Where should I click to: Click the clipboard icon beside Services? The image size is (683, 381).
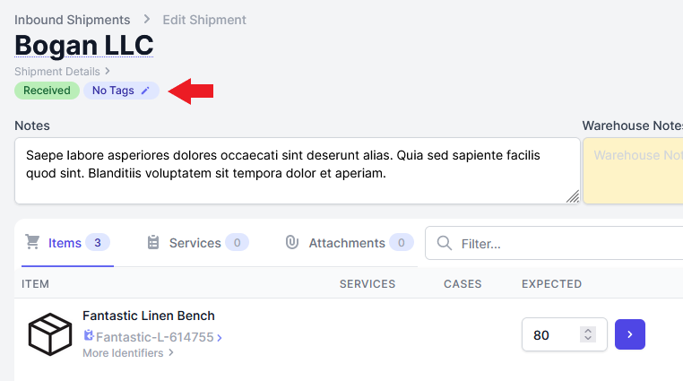[153, 243]
